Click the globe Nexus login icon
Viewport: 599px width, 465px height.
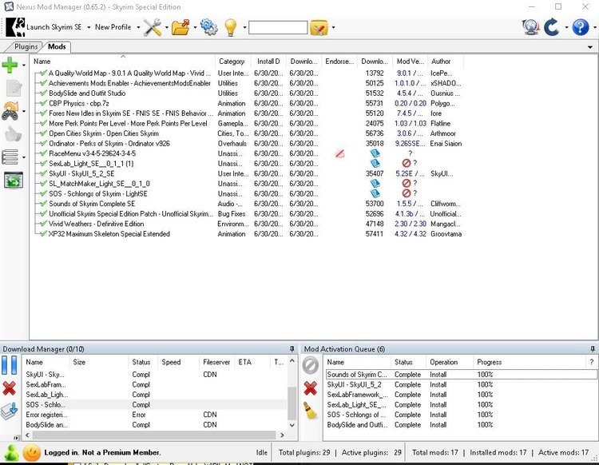click(x=530, y=27)
